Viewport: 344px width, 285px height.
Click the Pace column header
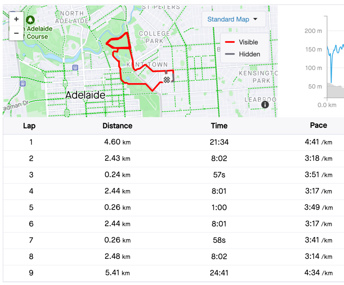318,125
